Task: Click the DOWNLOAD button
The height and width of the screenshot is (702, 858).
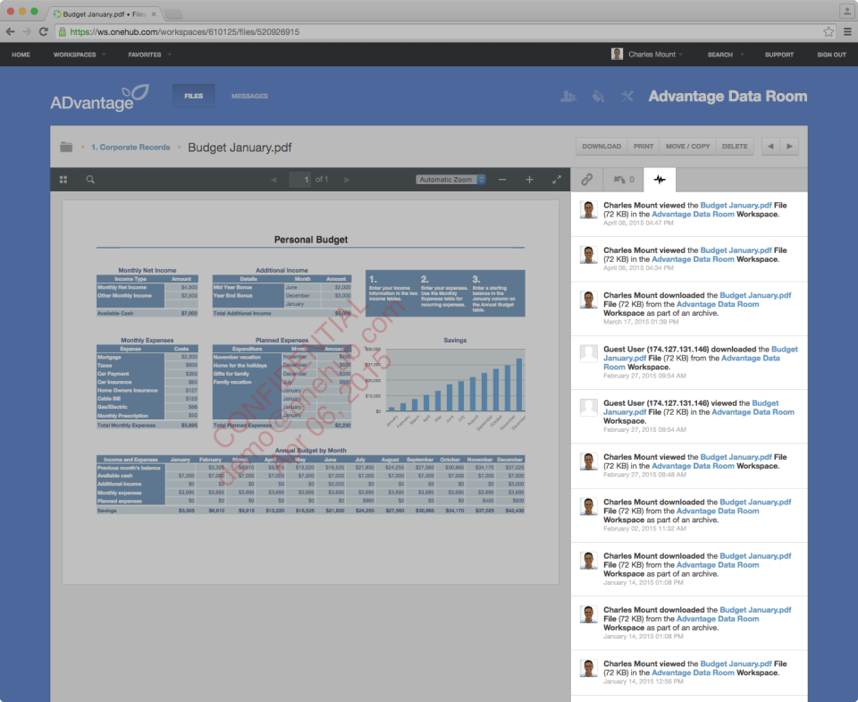Action: (601, 146)
